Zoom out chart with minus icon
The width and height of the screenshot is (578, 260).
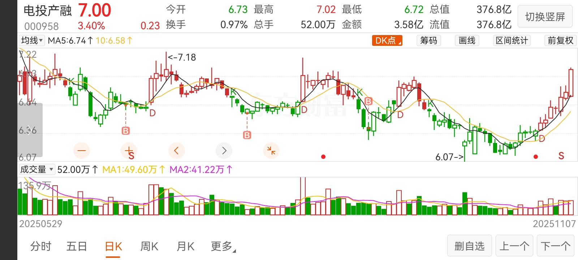(82, 151)
